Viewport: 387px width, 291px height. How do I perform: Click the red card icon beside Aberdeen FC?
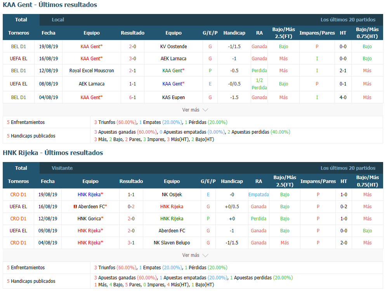75,207
